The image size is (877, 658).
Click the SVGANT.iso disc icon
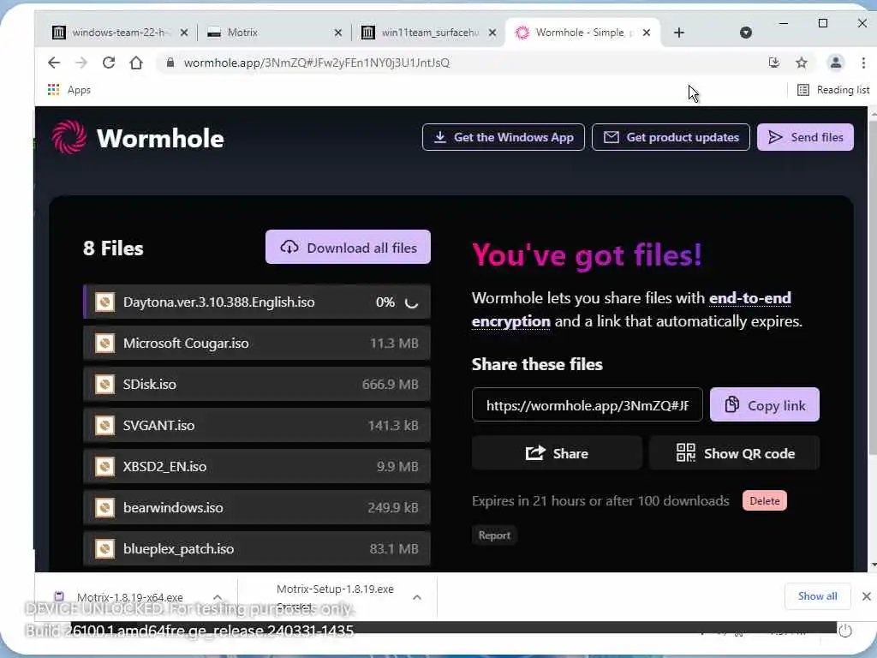pos(104,425)
